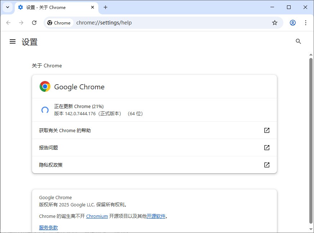Open the three-dot Chrome menu
This screenshot has height=233, width=314.
(306, 22)
